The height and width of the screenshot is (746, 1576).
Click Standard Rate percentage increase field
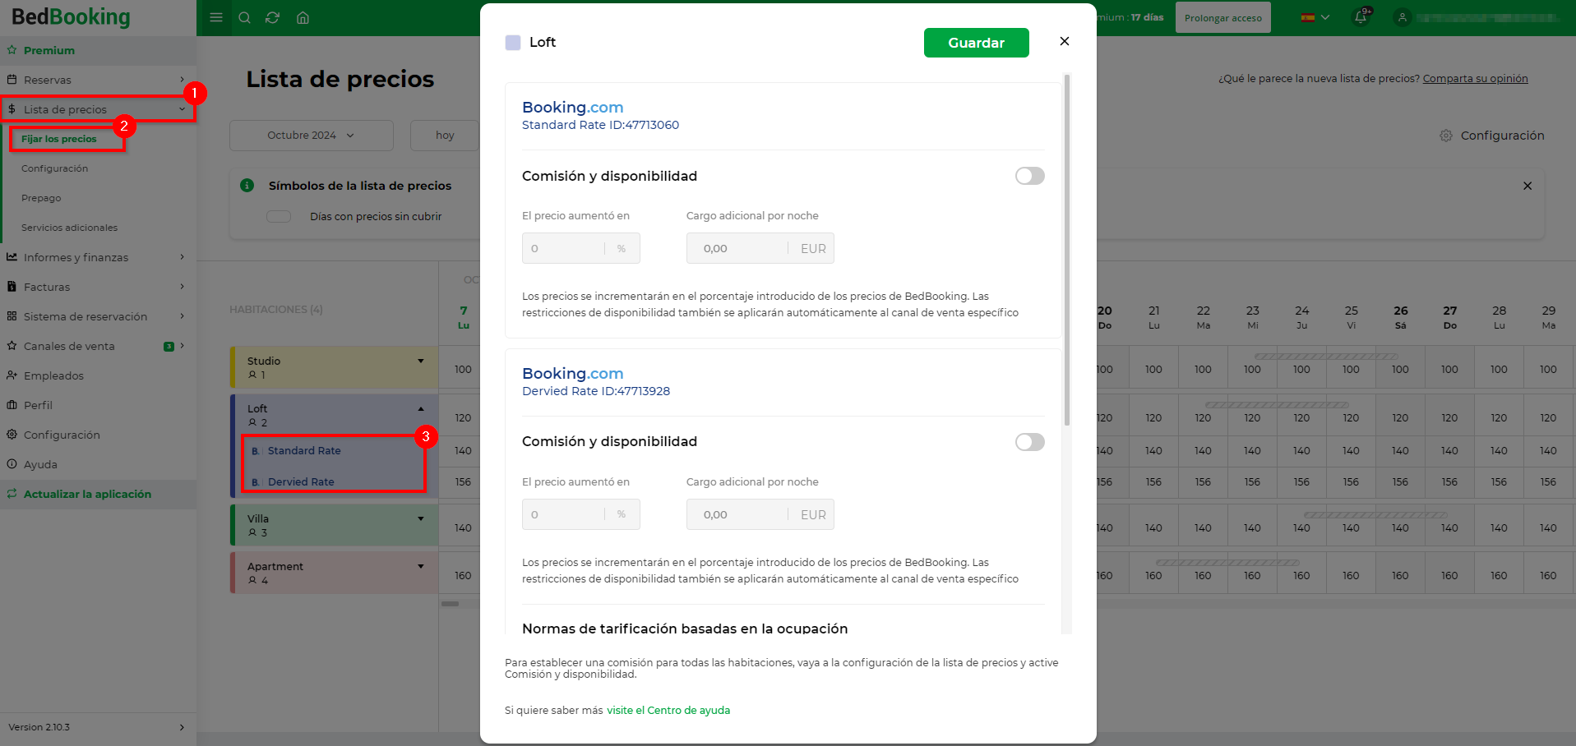point(580,248)
